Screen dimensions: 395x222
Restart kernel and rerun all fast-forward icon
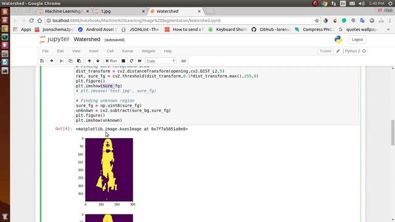pyautogui.click(x=140, y=61)
